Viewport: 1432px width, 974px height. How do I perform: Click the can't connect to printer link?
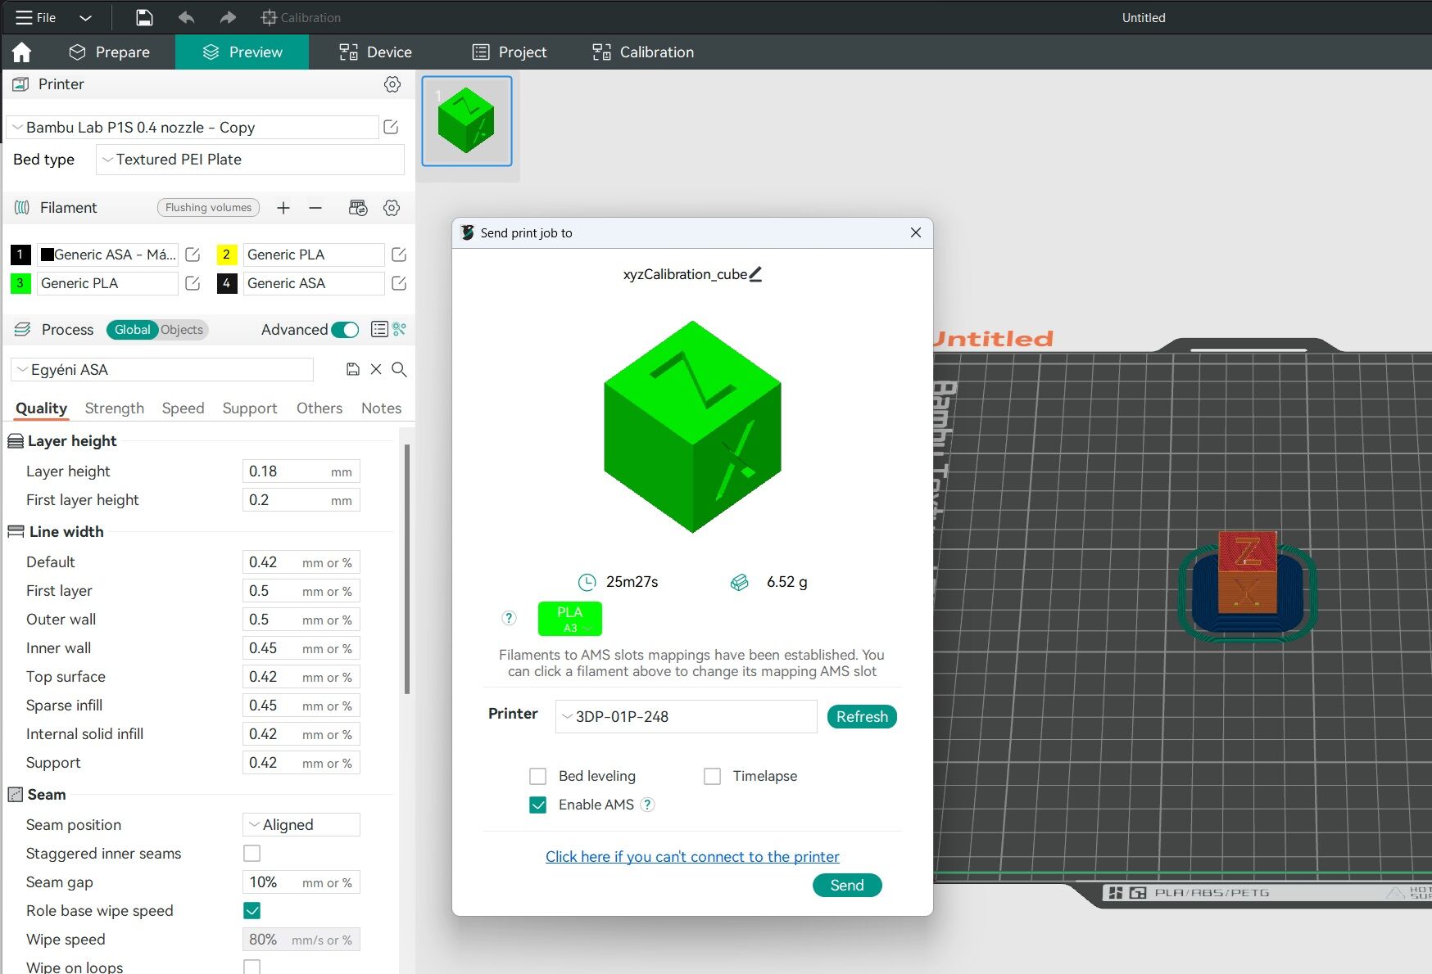(692, 857)
